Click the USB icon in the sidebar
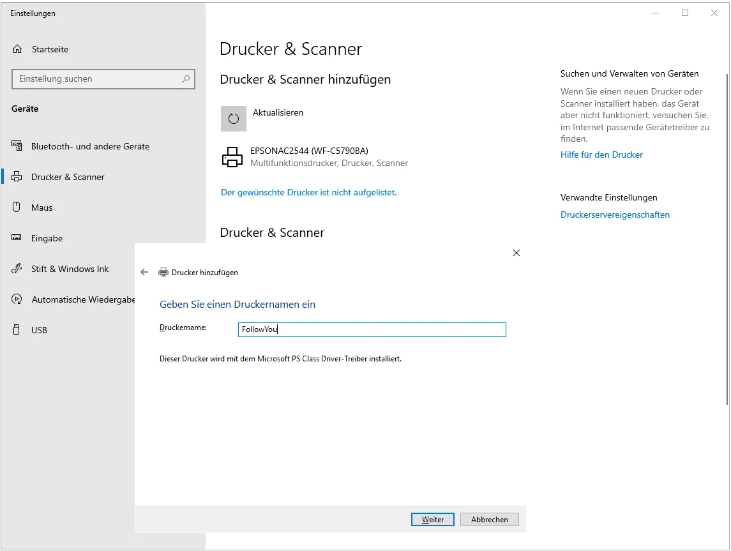This screenshot has height=551, width=731. [x=17, y=330]
